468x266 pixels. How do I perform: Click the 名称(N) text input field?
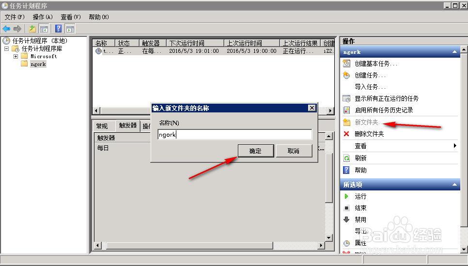coord(235,134)
